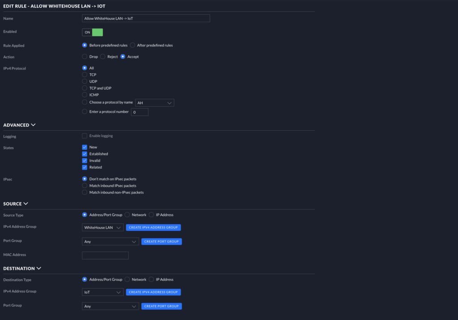Uncheck the New state checkbox
458x320 pixels.
click(85, 147)
